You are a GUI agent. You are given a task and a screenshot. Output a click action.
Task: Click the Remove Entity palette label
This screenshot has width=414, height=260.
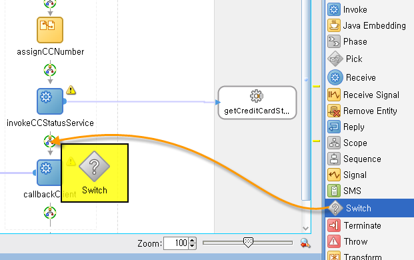click(370, 111)
